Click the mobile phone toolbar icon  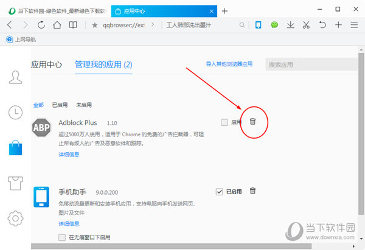[x=259, y=25]
